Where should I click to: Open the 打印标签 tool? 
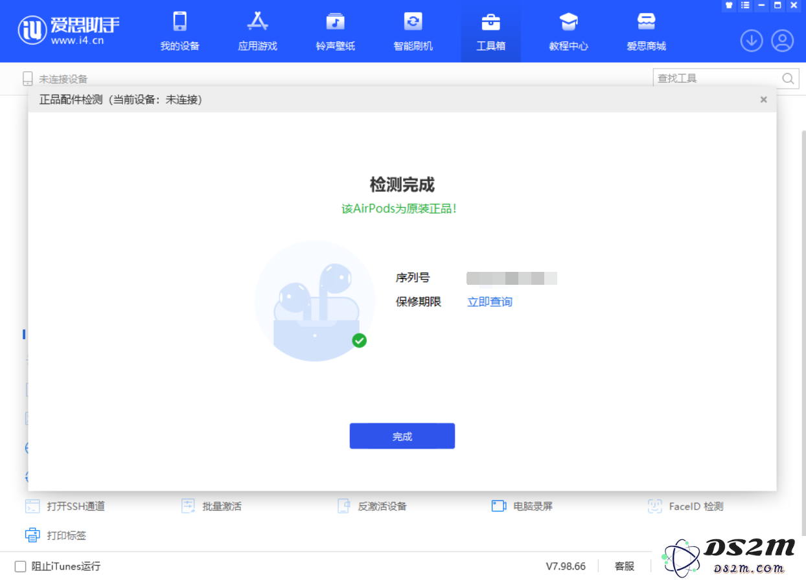point(56,535)
